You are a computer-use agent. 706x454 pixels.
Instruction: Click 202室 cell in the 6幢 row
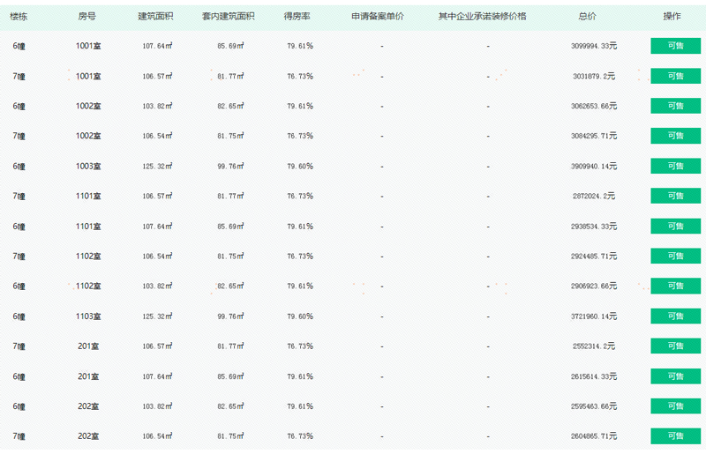coord(88,406)
